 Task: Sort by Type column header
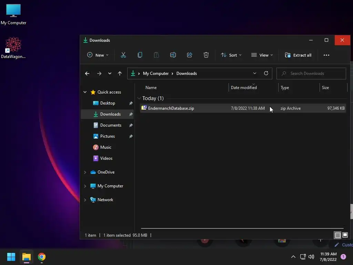pyautogui.click(x=284, y=88)
